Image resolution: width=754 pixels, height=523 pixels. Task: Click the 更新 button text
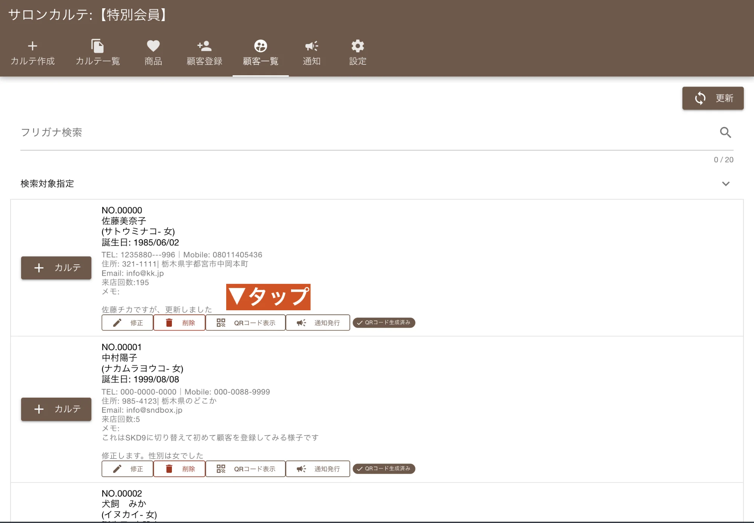725,98
